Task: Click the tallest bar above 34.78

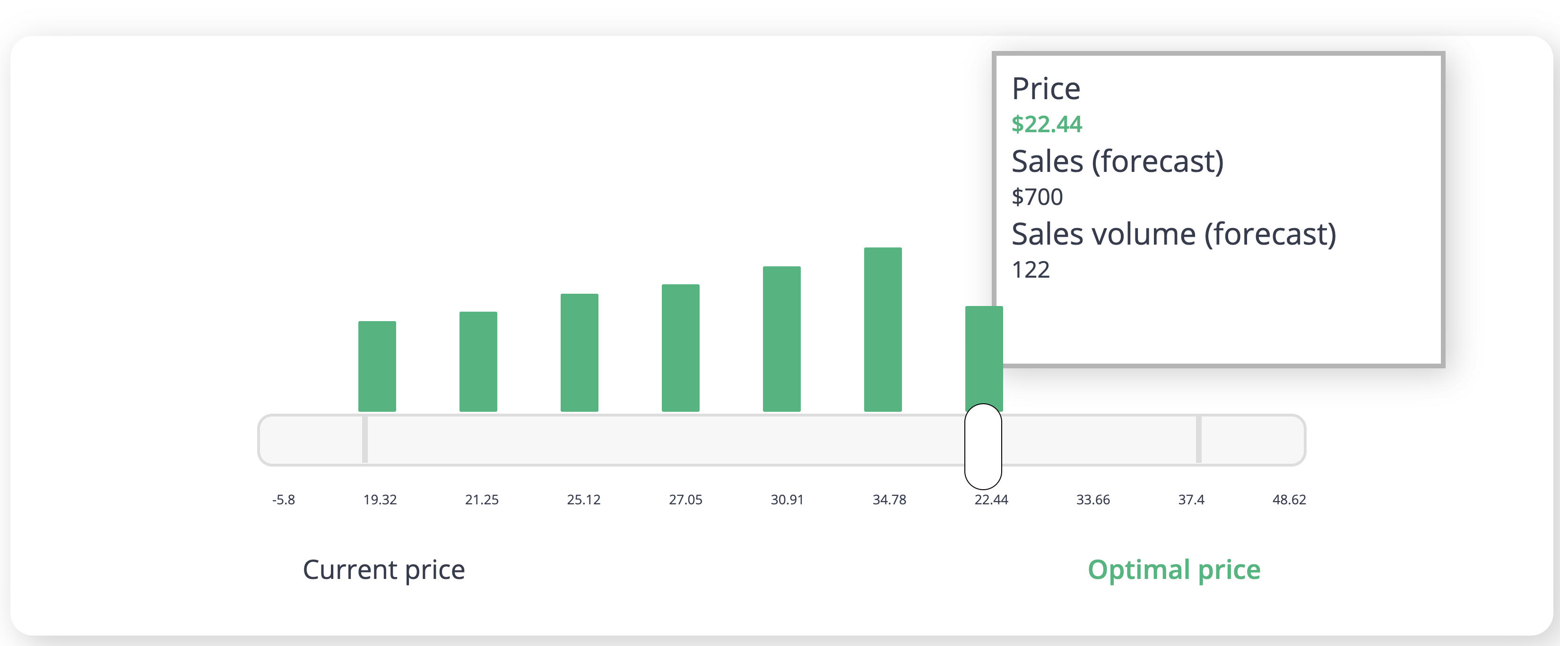Action: [x=882, y=330]
